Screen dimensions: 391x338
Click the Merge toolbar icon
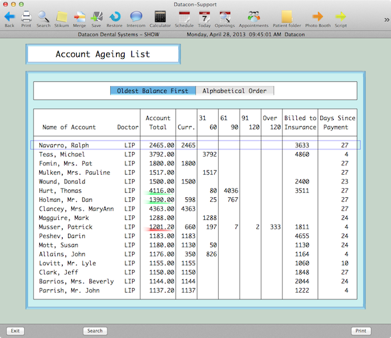coord(79,17)
